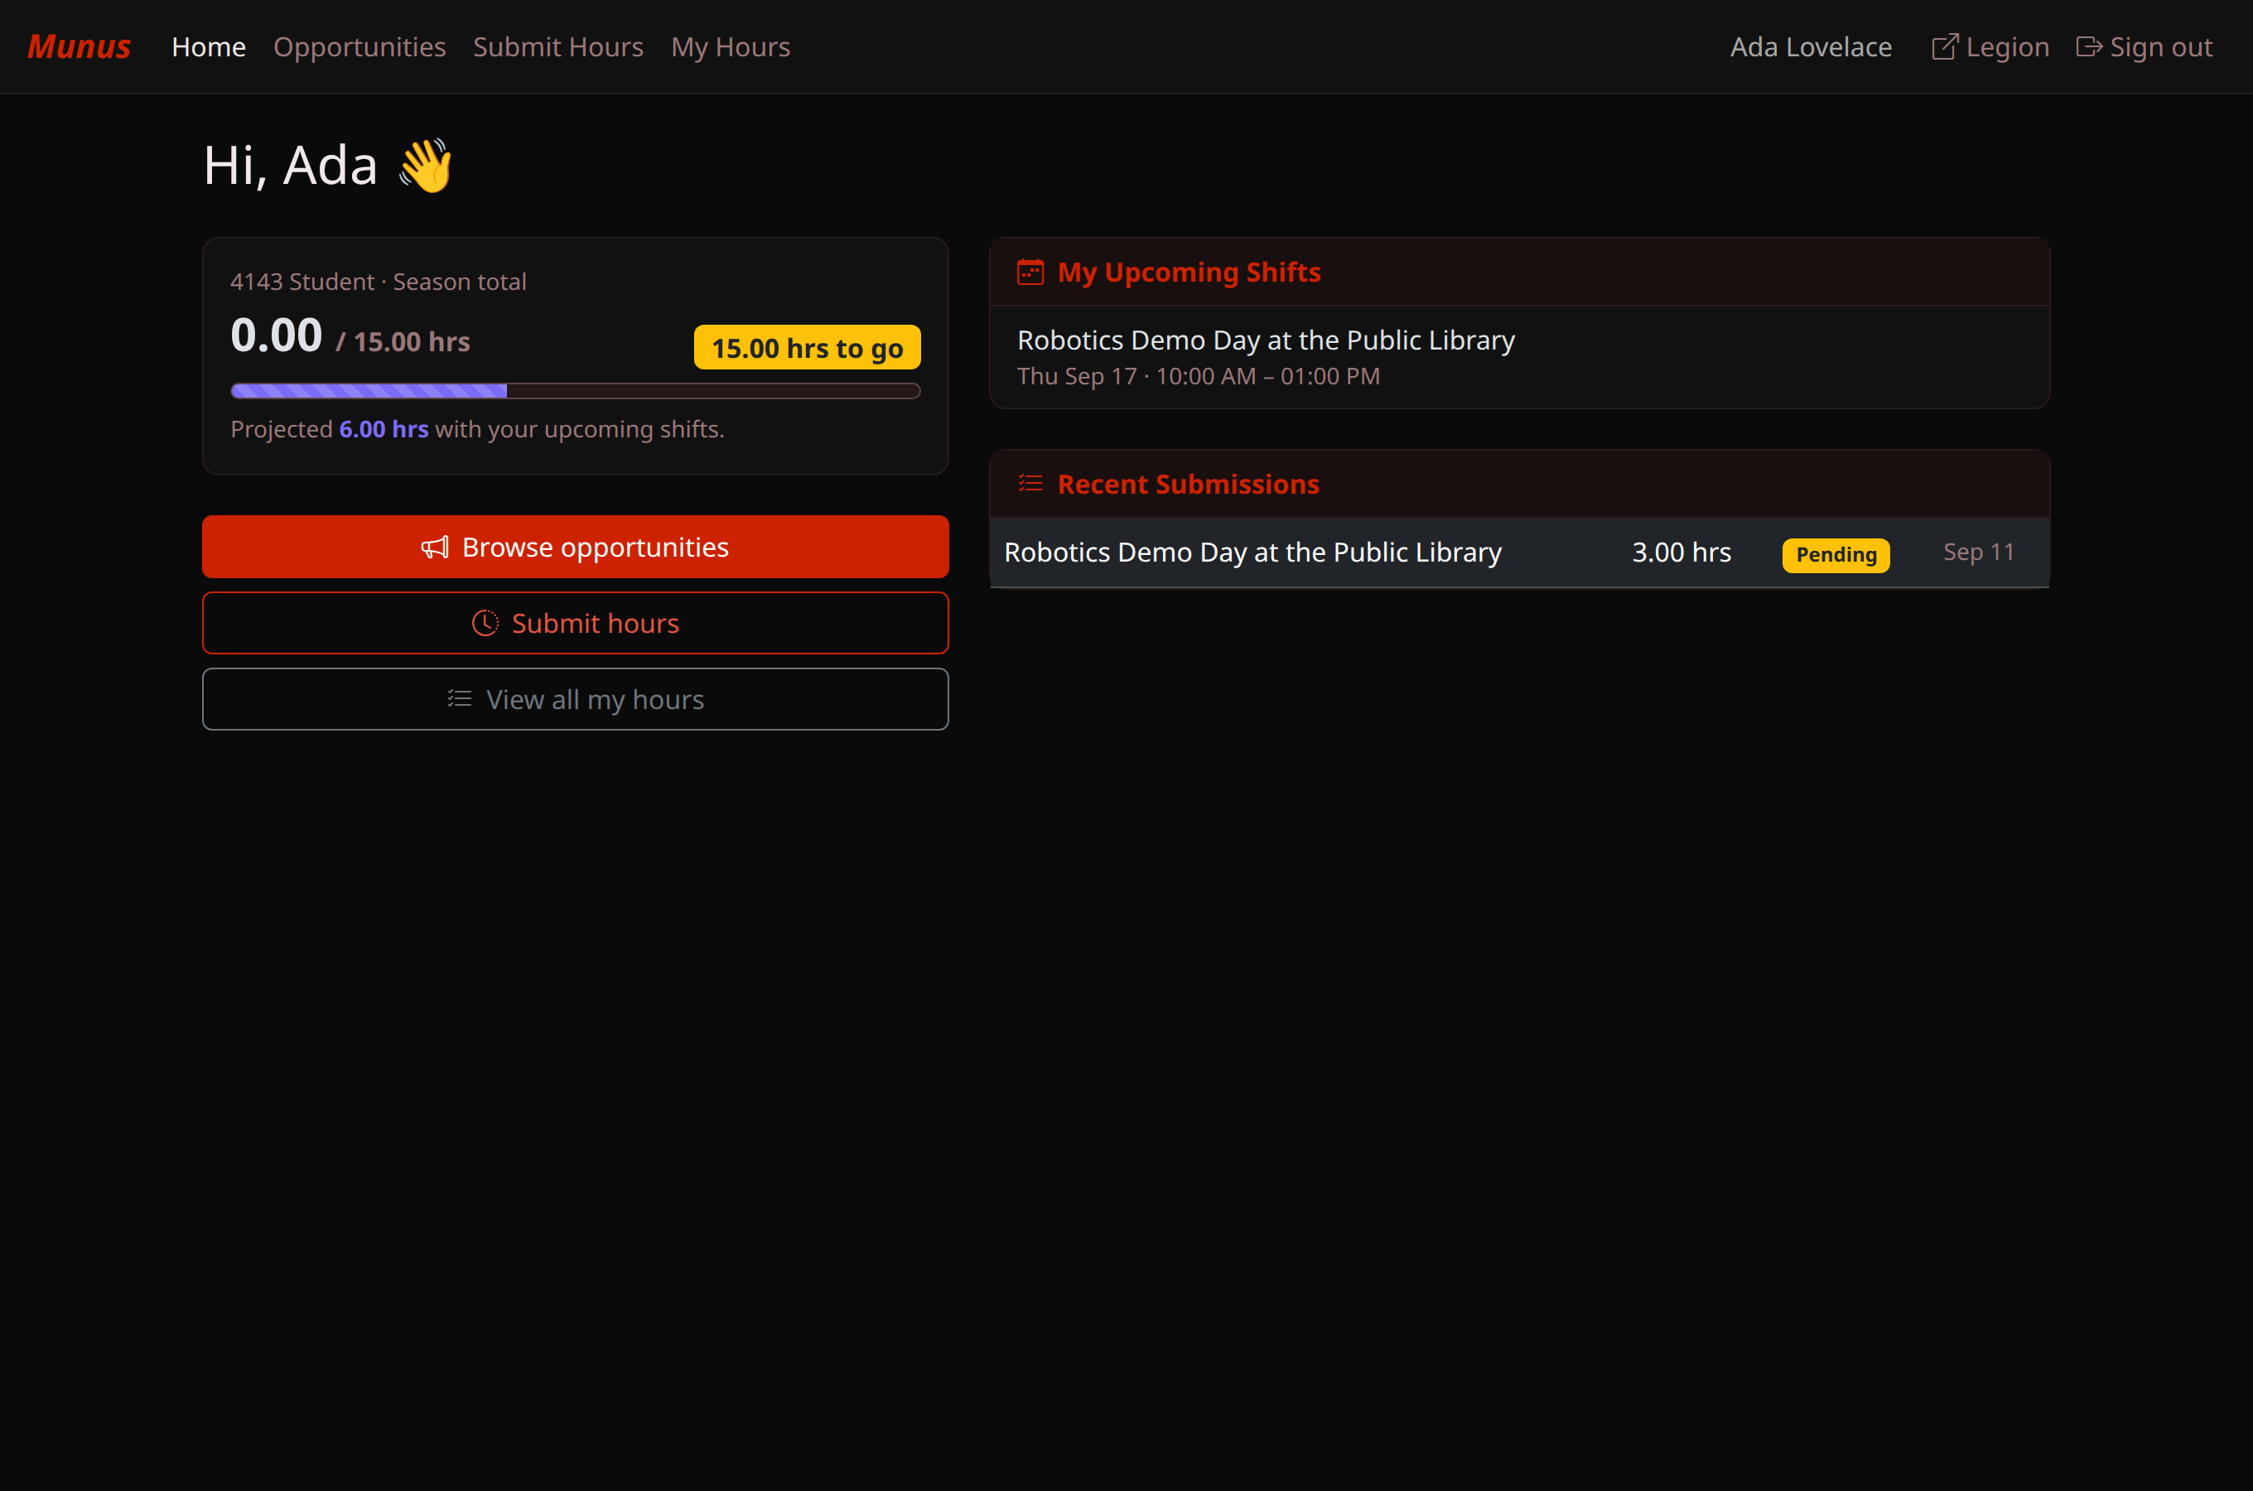Click the list icon on View all my hours
The width and height of the screenshot is (2253, 1491).
[x=459, y=699]
